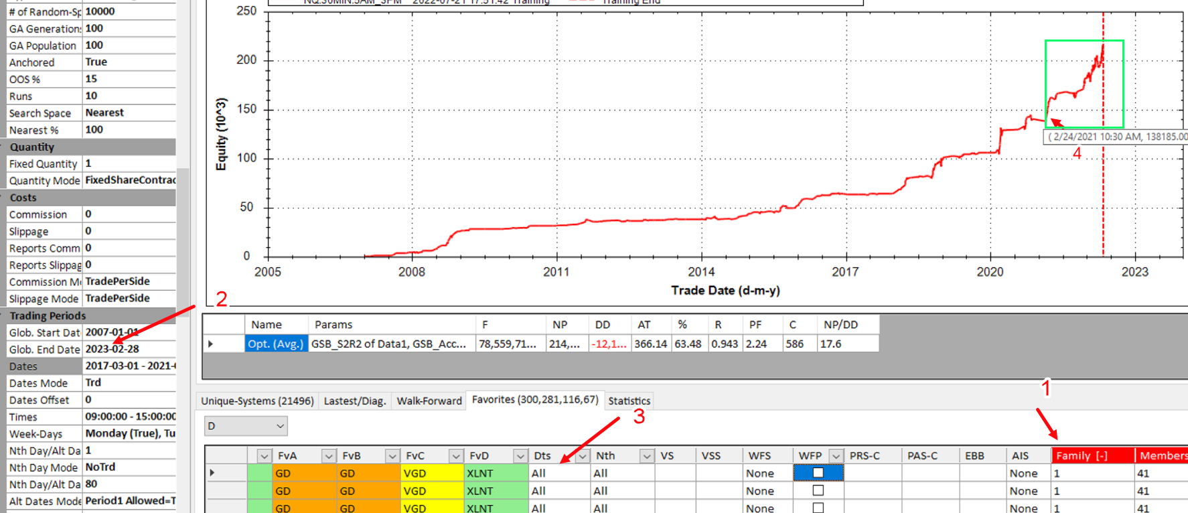Open the D combo box dropdown
The image size is (1188, 513).
coord(280,426)
